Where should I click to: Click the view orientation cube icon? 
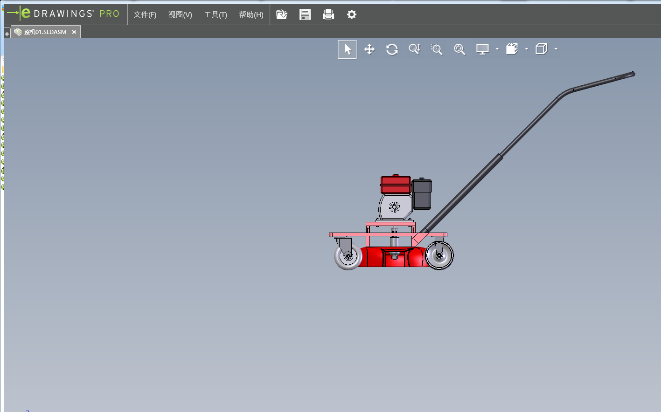512,49
